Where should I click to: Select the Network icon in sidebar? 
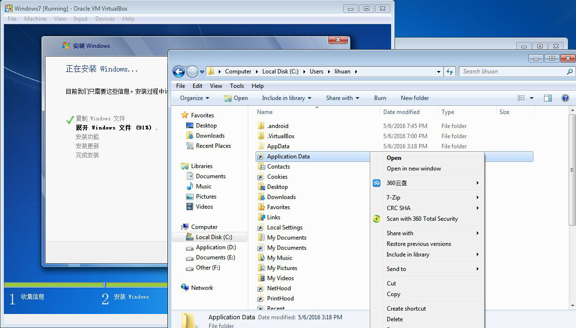pos(185,287)
